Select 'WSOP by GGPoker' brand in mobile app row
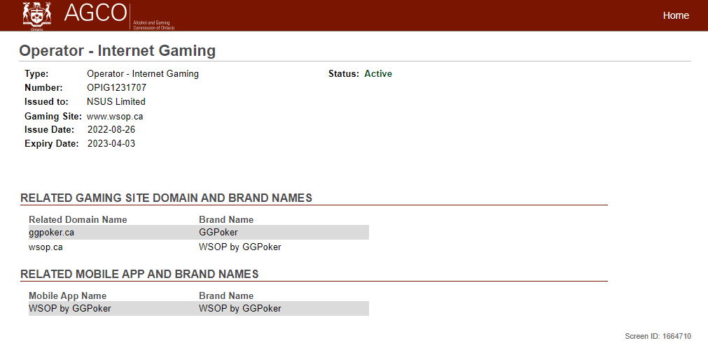708x350 pixels. point(240,309)
